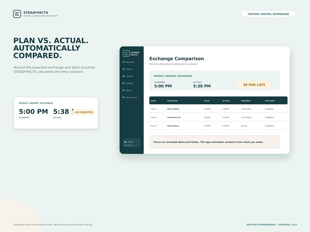This screenshot has height=232, width=310.
Task: Click the actual 5:38 PM in the summary panel
Action: tap(202, 86)
